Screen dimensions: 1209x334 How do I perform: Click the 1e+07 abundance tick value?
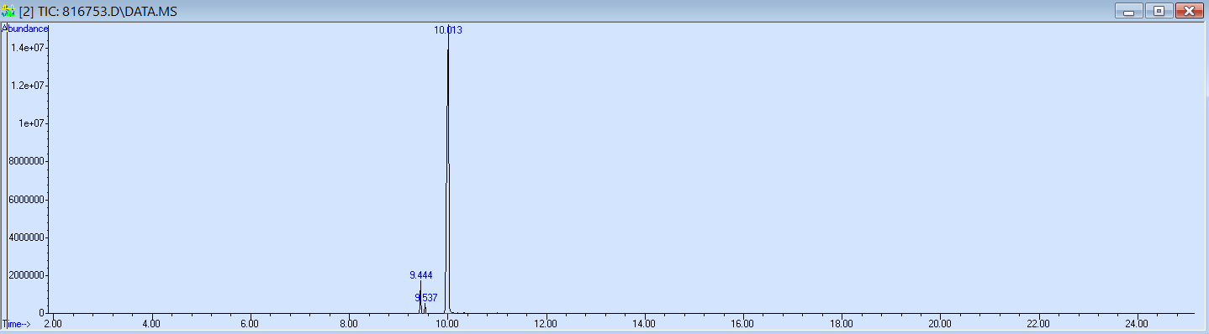pos(31,123)
